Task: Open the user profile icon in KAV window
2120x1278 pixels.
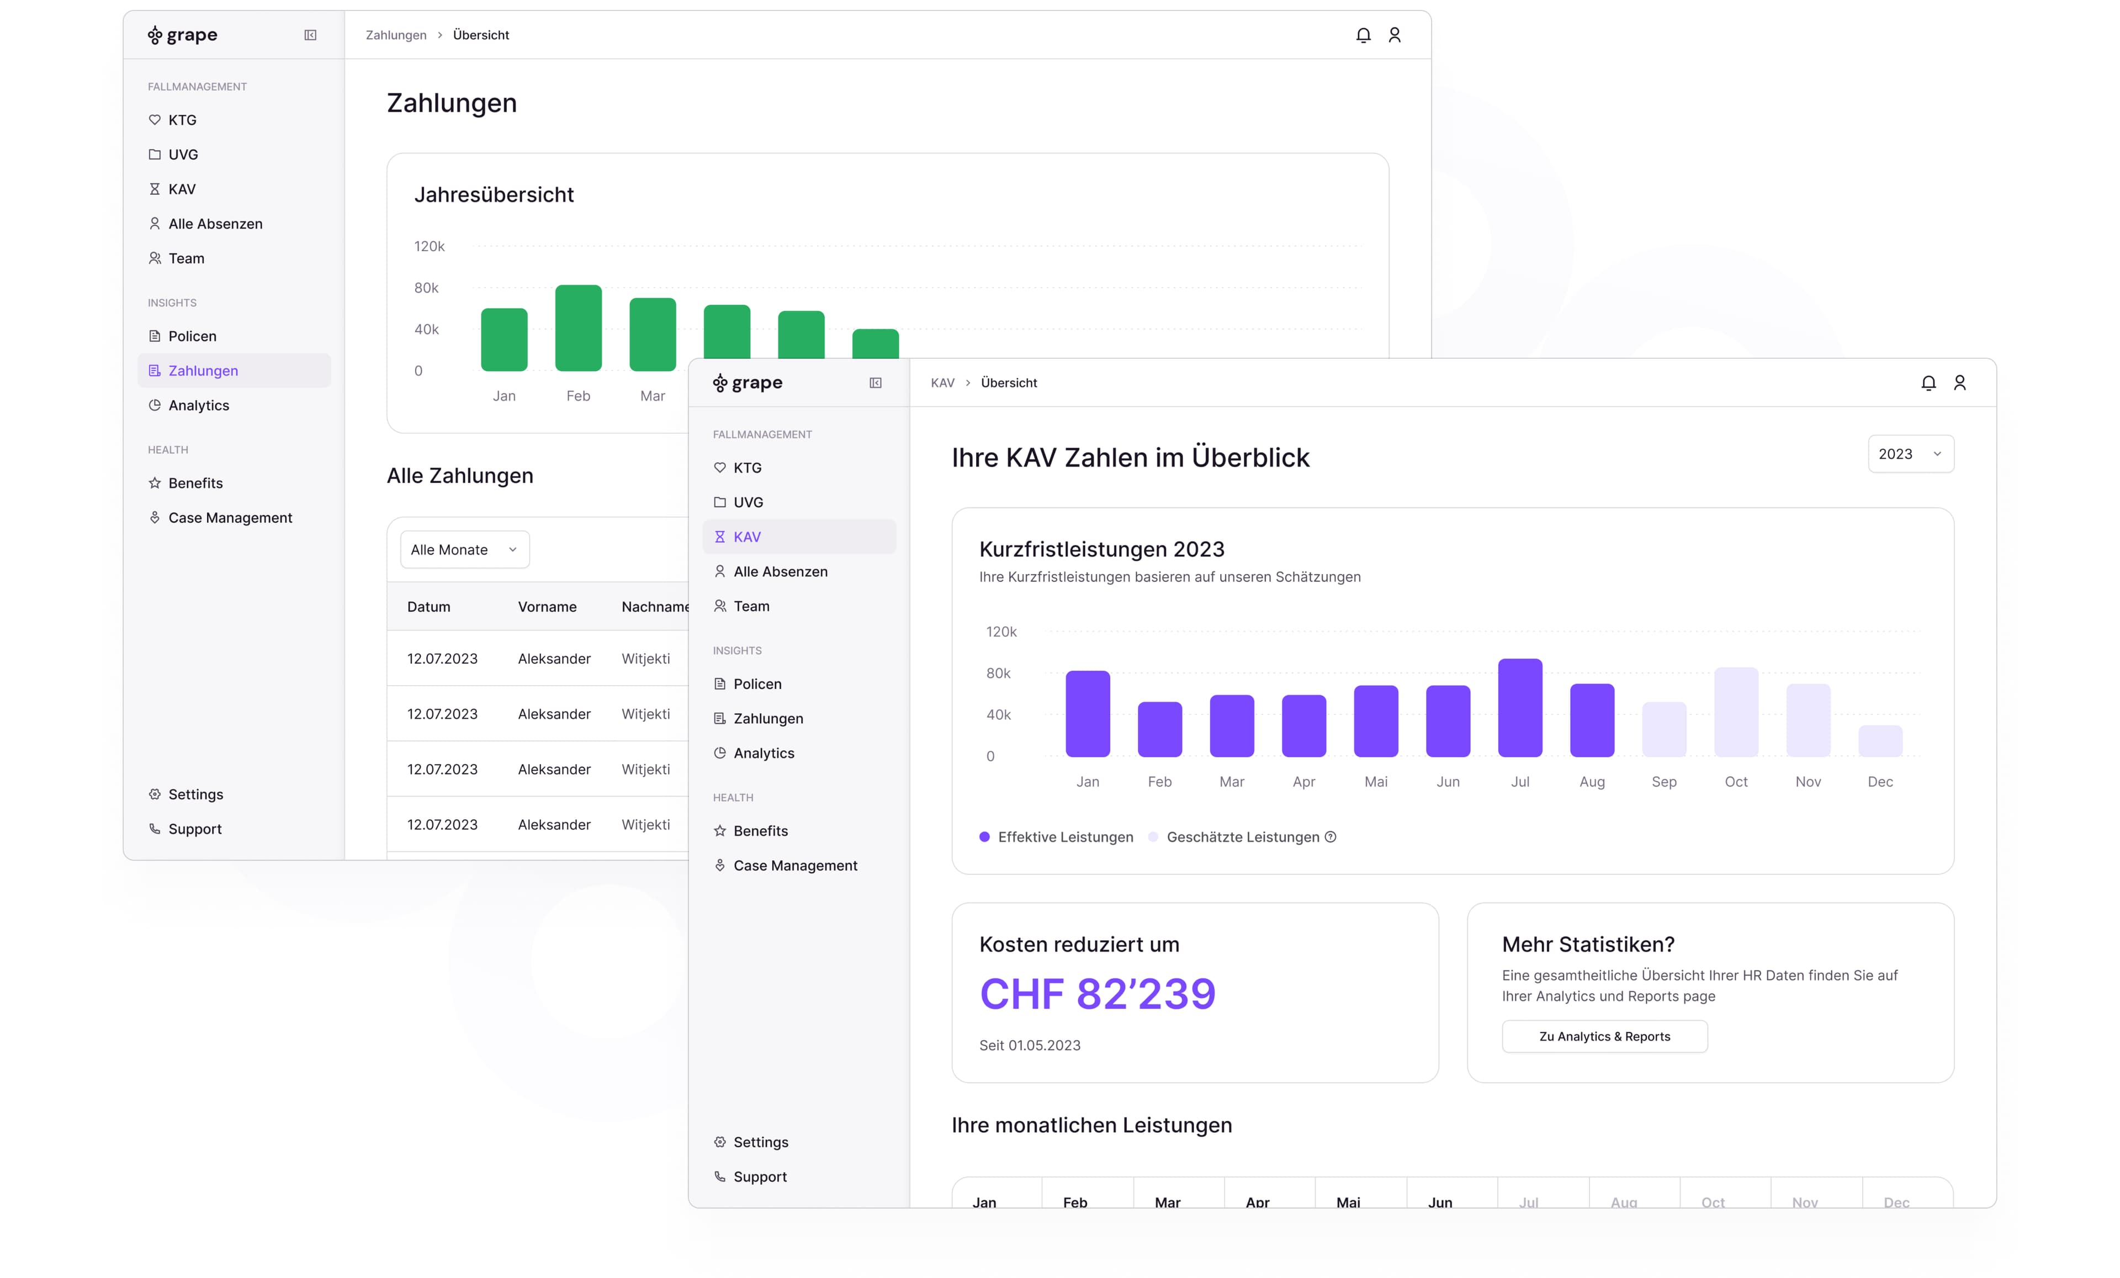Action: [1960, 383]
